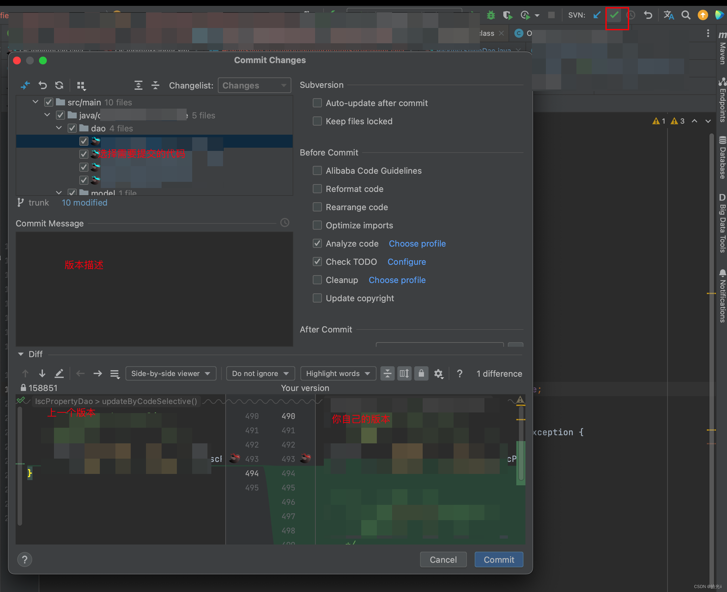Enable Auto-update after commit checkbox
Viewport: 727px width, 592px height.
[317, 103]
